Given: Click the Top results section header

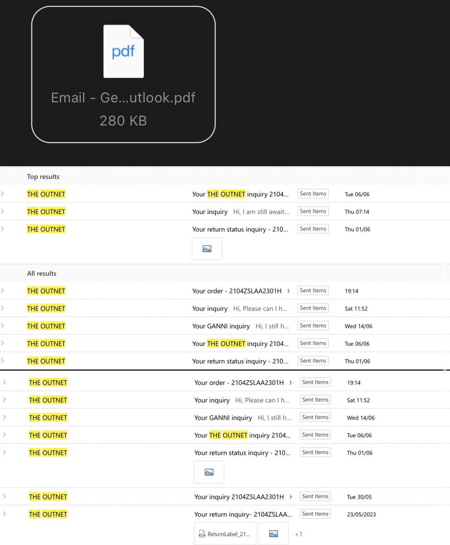Looking at the screenshot, I should [x=43, y=177].
